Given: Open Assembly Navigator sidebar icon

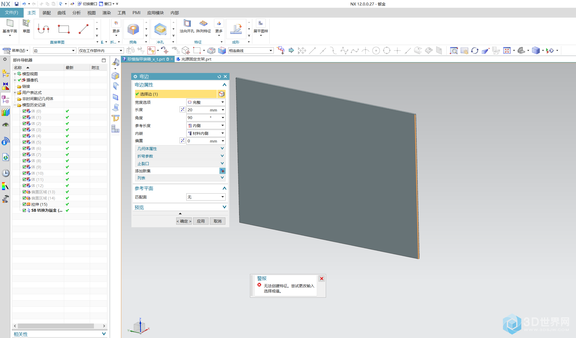Looking at the screenshot, I should [x=5, y=73].
